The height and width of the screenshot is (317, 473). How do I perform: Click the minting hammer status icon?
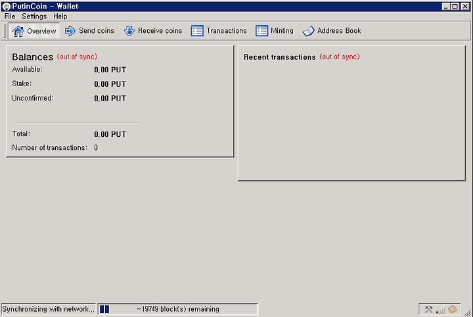(428, 309)
